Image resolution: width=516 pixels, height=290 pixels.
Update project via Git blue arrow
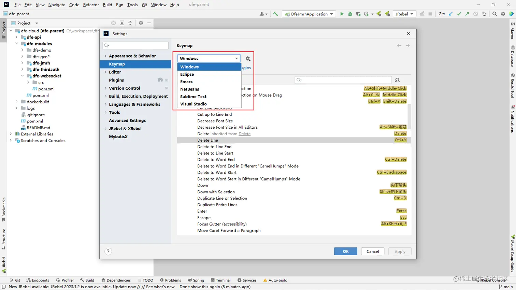pyautogui.click(x=450, y=14)
